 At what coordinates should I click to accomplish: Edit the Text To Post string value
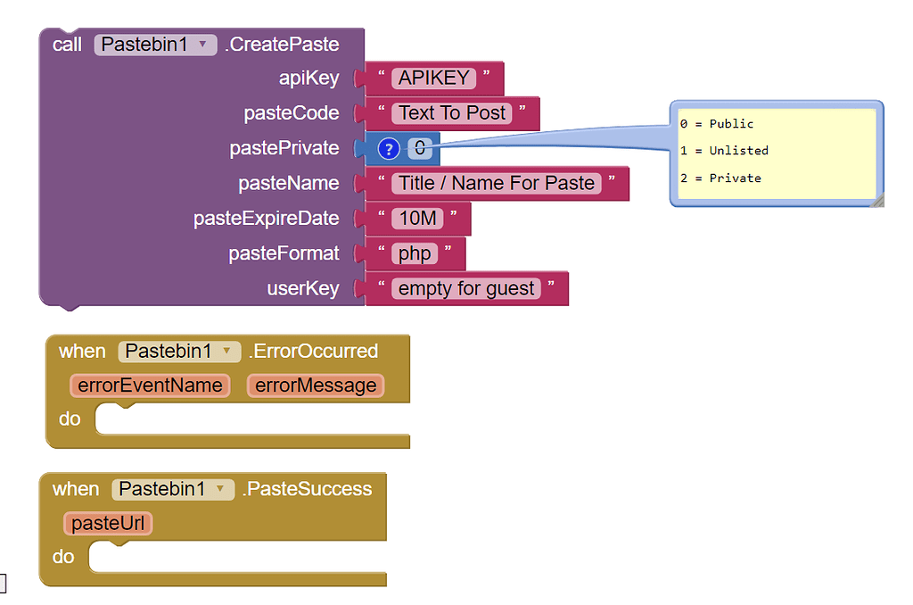point(451,112)
